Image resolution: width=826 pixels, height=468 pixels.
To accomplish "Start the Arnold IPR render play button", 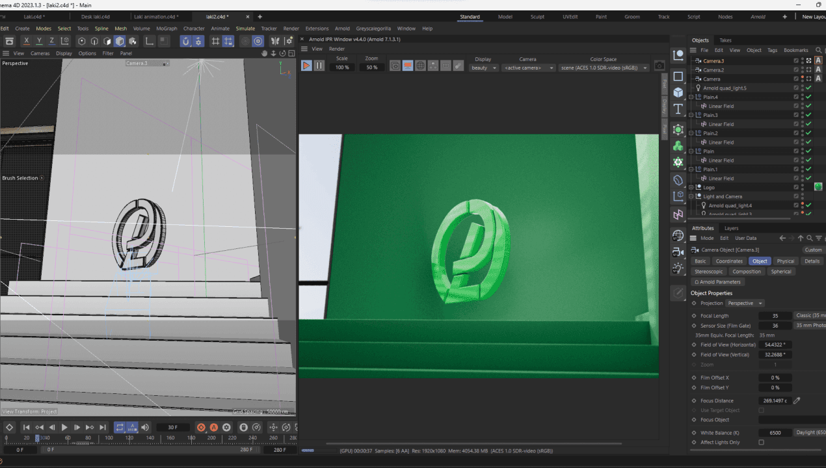I will [x=306, y=66].
